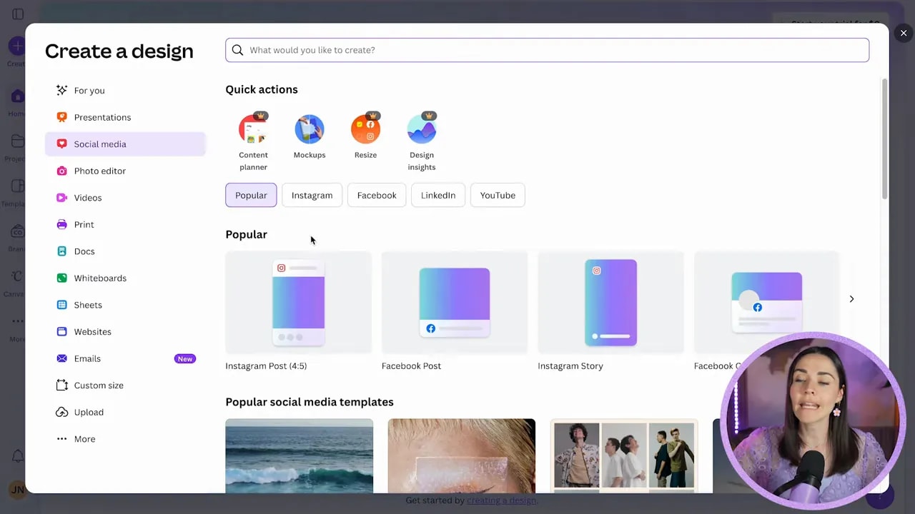Open the notifications bell

coord(17,455)
